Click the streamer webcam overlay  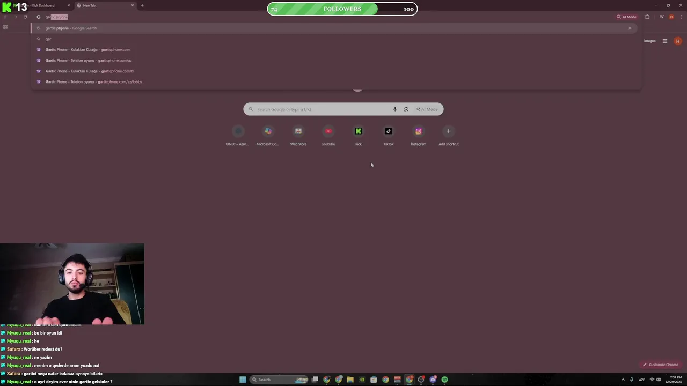click(x=72, y=284)
